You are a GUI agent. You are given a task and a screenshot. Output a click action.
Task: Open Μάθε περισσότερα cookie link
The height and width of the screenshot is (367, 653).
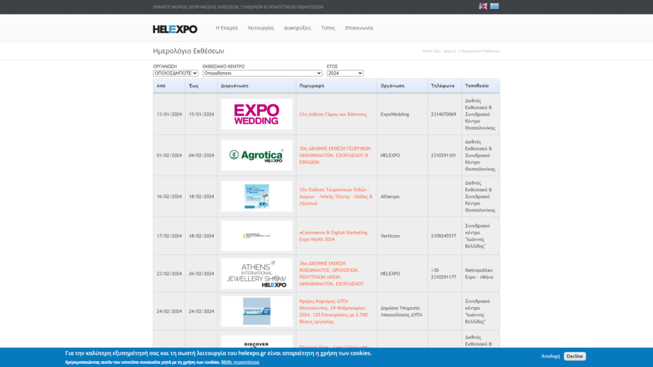tap(240, 362)
